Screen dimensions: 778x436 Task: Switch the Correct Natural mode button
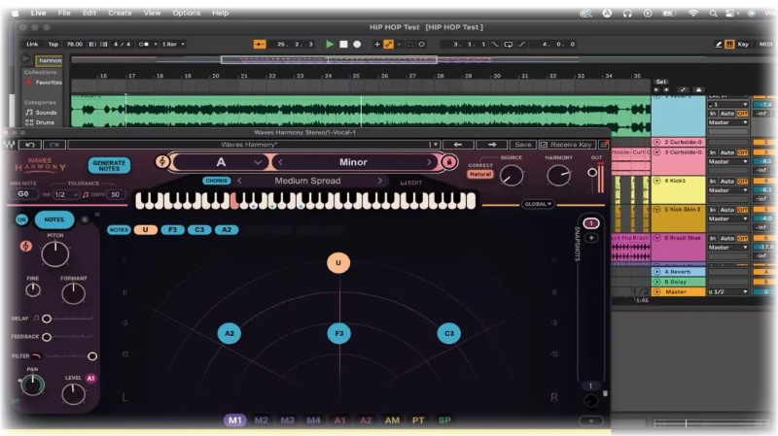point(479,175)
